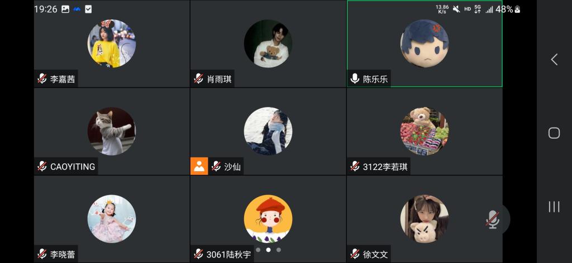
Task: Tap the orange host icon beside 沙仙
Action: [x=199, y=166]
